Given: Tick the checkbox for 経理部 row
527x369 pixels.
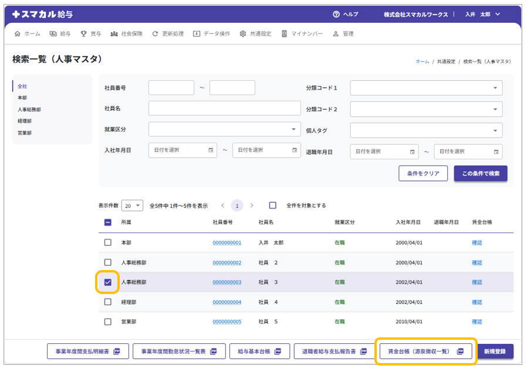Looking at the screenshot, I should [108, 302].
